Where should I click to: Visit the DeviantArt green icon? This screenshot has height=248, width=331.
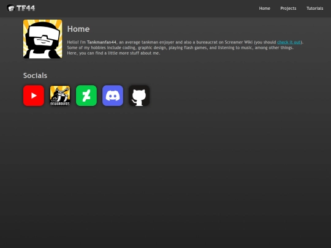(x=86, y=96)
